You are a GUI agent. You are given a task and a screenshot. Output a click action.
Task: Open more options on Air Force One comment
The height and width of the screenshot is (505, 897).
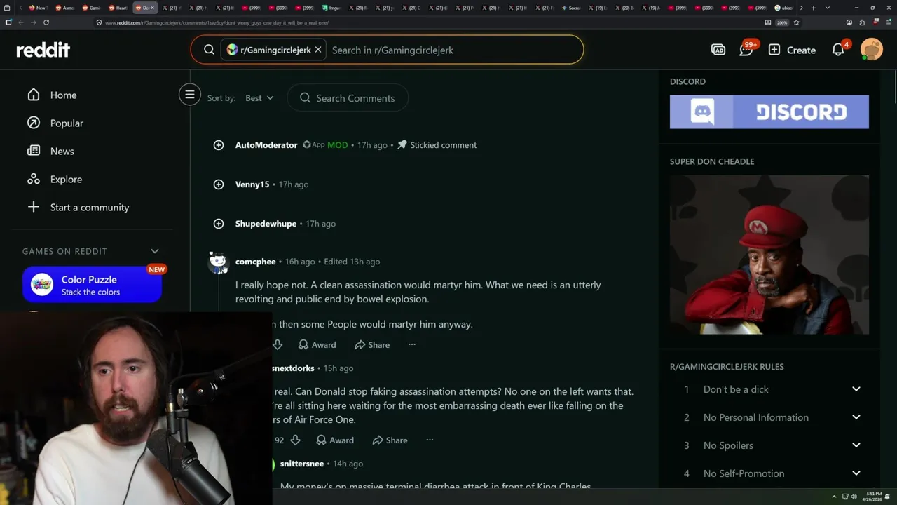pos(430,440)
